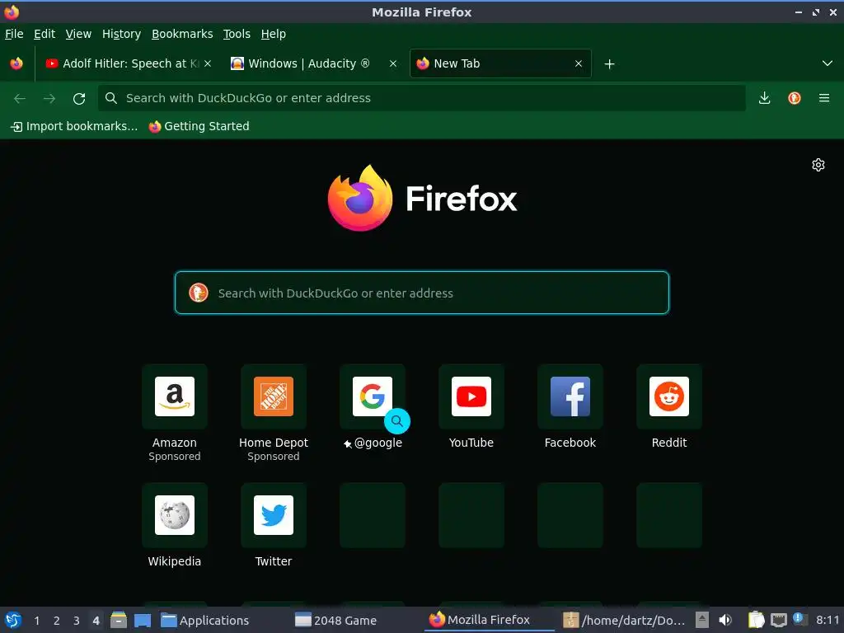Open a new tab with plus button

click(x=609, y=64)
